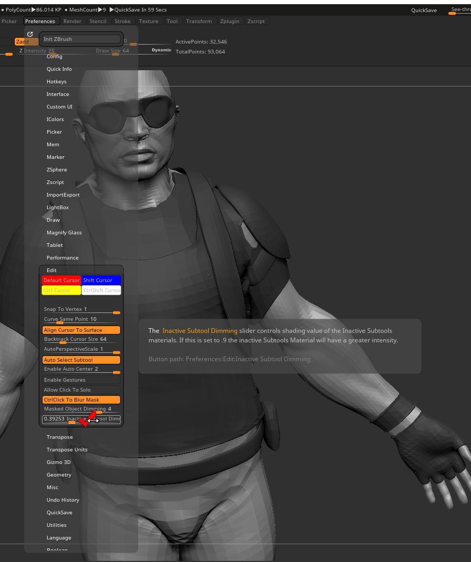This screenshot has height=562, width=471.
Task: Expand the Config section
Action: coord(55,57)
